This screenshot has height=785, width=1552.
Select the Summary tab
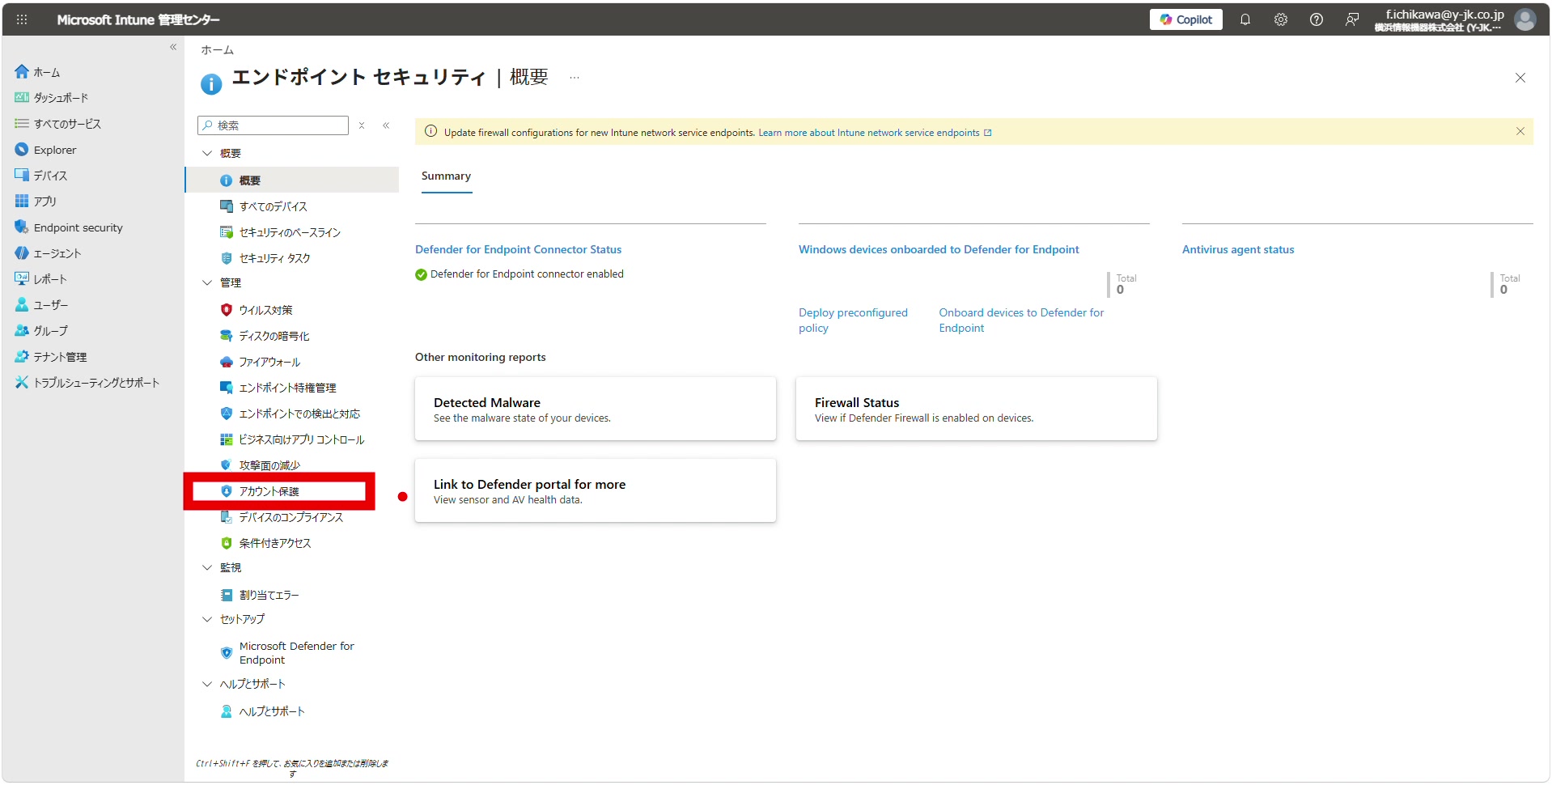pos(446,176)
